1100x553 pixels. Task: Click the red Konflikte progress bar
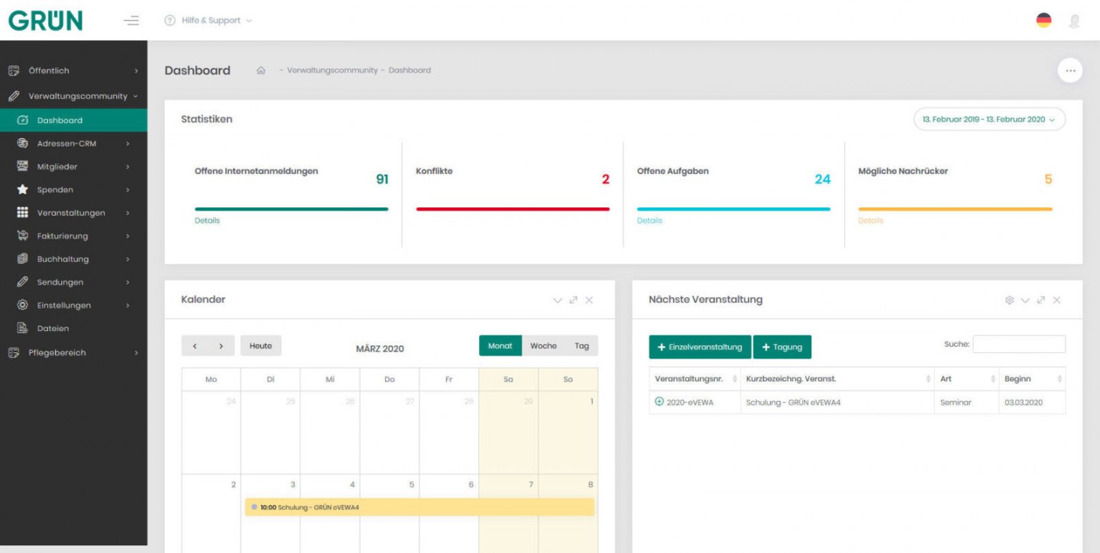click(513, 209)
